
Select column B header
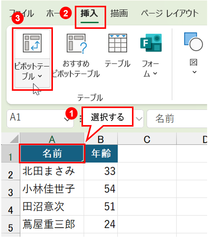[101, 138]
